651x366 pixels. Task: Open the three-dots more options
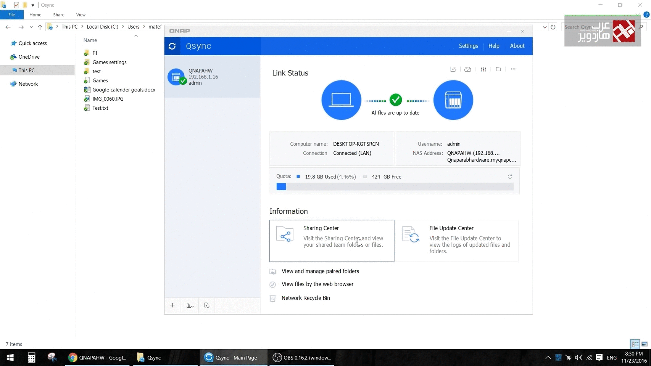(513, 69)
